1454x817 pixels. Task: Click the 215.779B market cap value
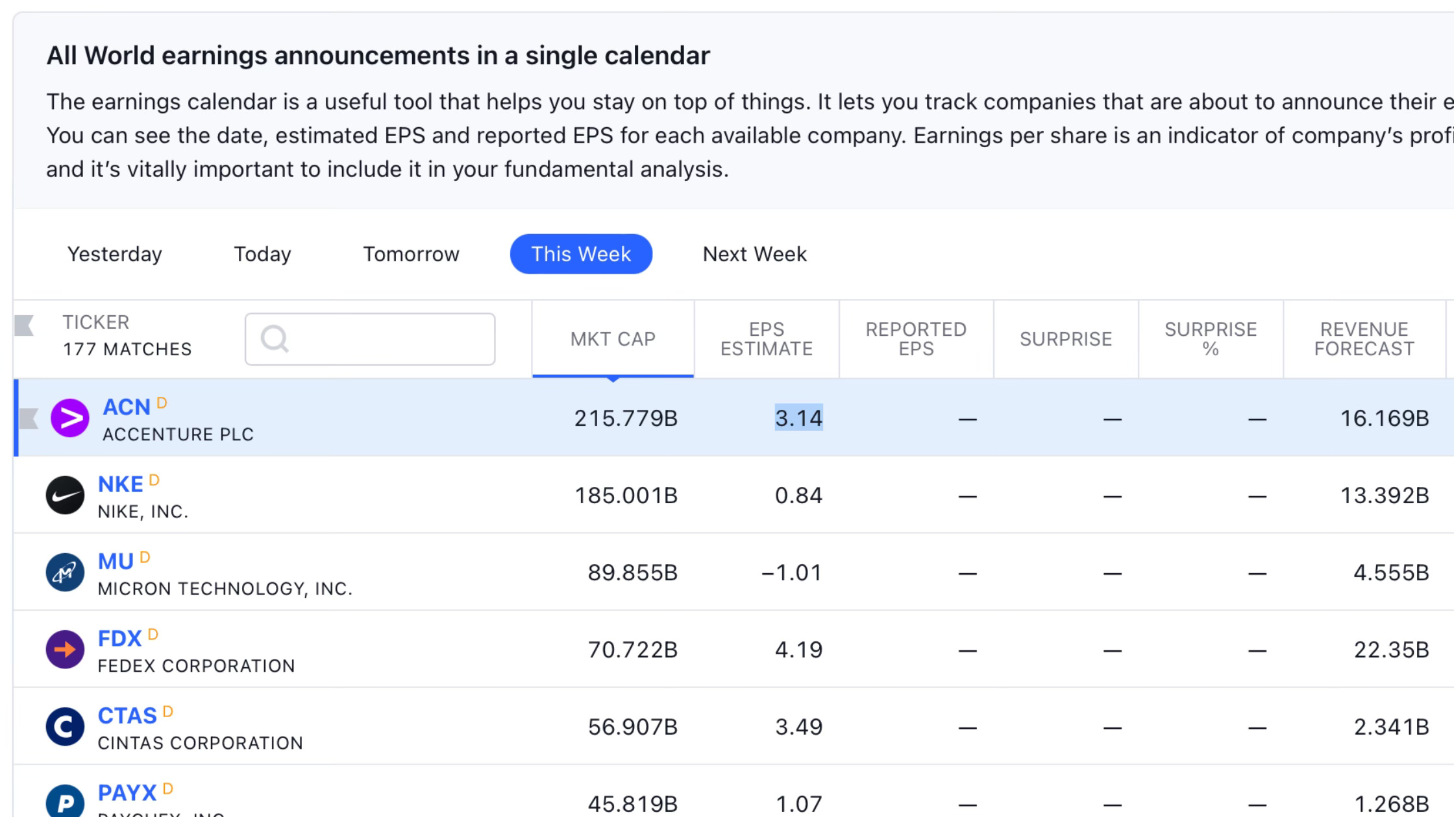point(626,419)
